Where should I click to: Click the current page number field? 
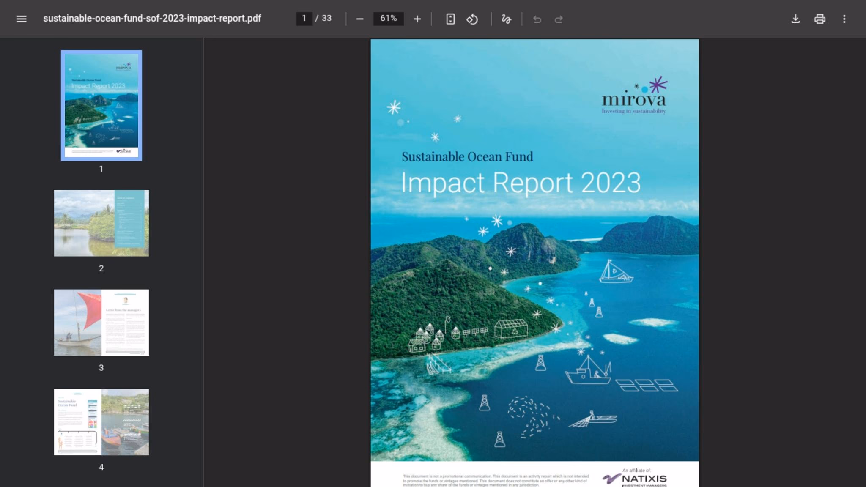click(304, 19)
